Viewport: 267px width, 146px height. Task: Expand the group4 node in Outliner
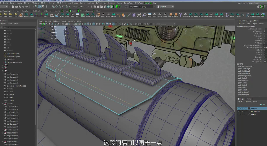pyautogui.click(x=3, y=104)
